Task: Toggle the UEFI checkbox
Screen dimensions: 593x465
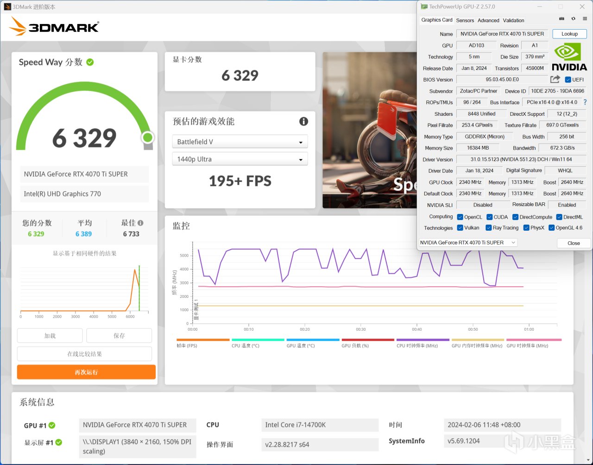Action: (x=568, y=80)
